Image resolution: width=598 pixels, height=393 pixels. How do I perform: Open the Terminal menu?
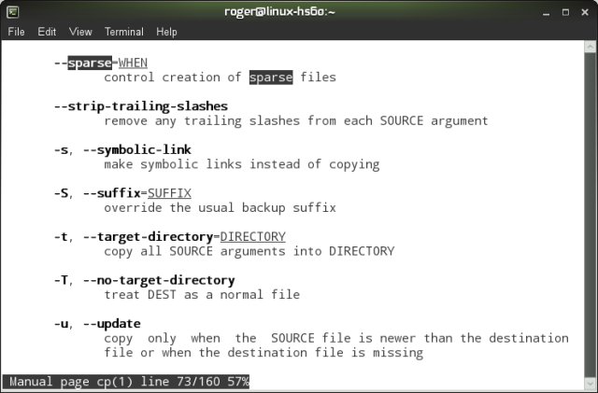tap(124, 32)
